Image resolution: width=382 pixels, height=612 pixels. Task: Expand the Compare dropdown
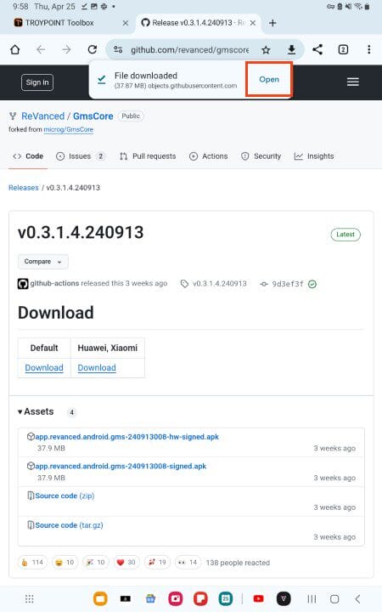pyautogui.click(x=43, y=262)
